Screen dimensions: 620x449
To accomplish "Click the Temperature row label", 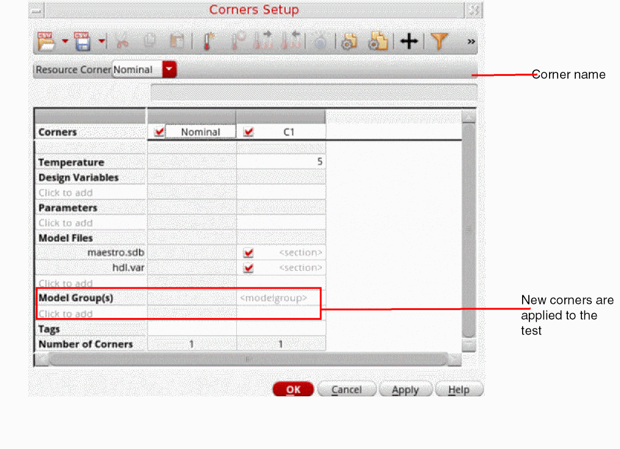I will [x=71, y=162].
